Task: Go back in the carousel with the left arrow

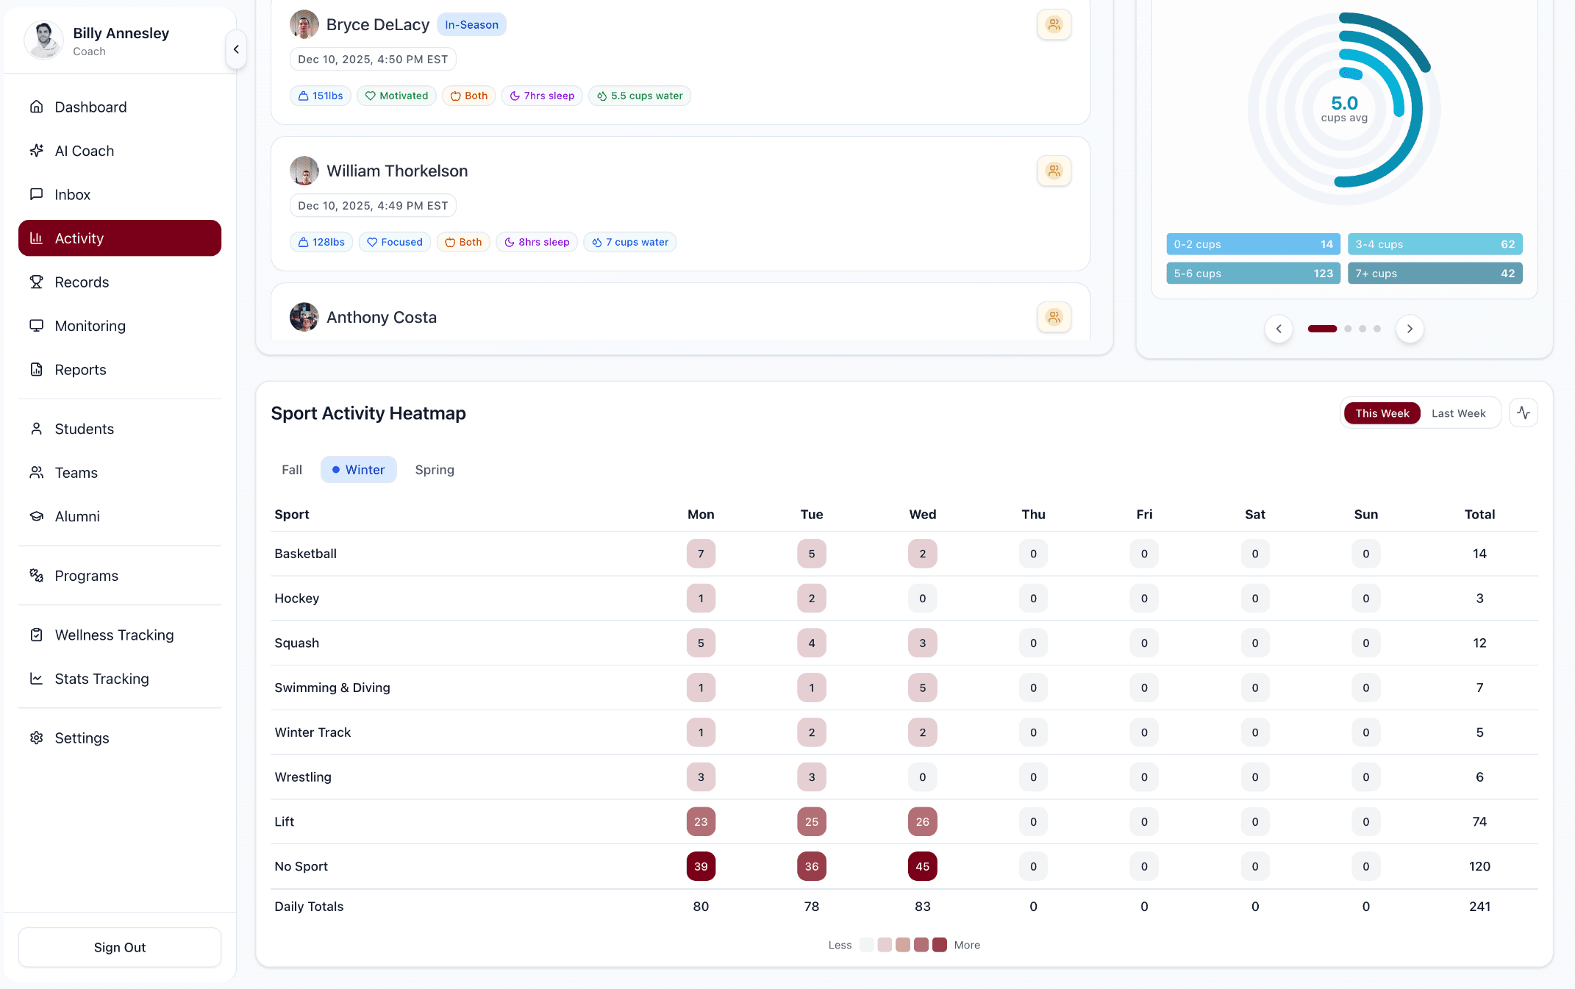Action: [1279, 329]
